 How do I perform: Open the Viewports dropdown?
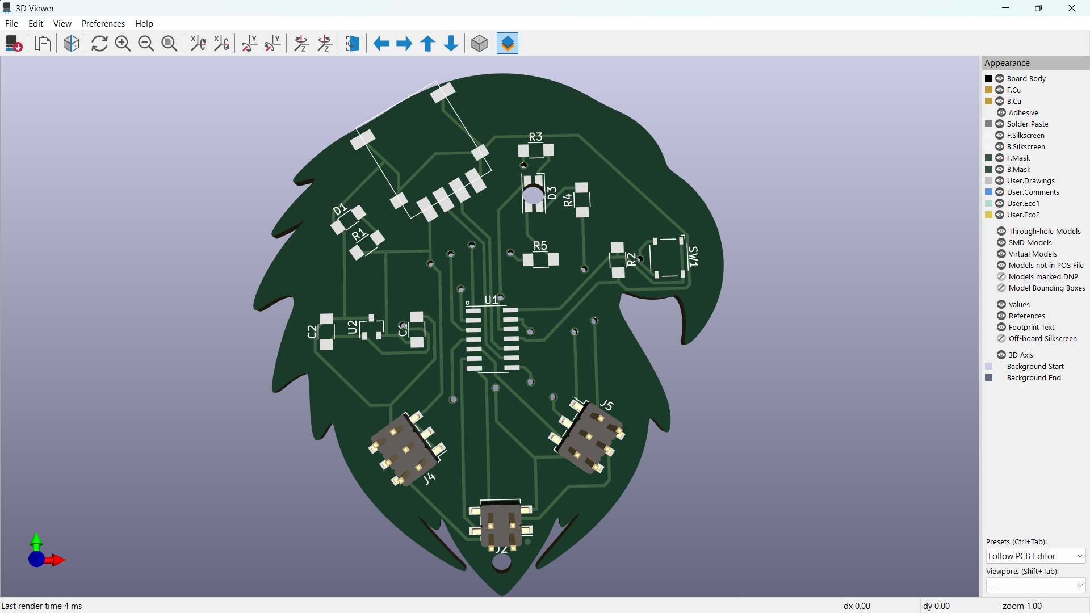tap(1035, 586)
